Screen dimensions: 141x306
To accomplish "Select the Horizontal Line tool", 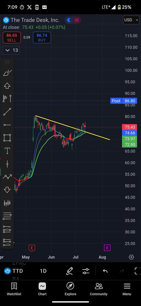I will click(x=7, y=125).
